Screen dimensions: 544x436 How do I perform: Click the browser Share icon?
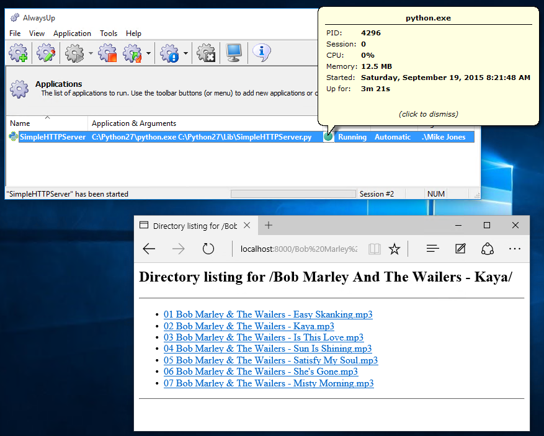(488, 249)
